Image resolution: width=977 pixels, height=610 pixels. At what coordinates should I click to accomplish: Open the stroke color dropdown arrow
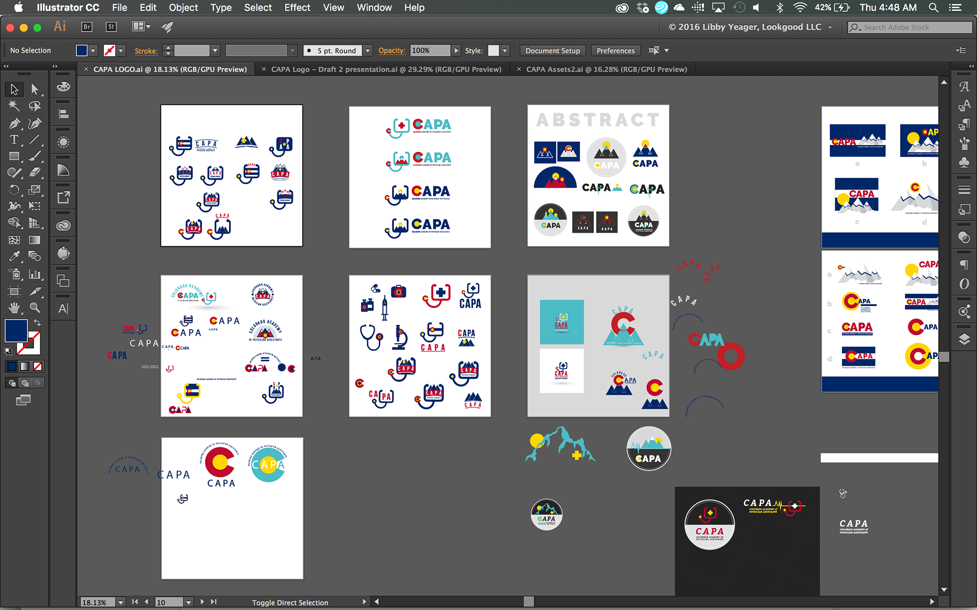pyautogui.click(x=121, y=51)
